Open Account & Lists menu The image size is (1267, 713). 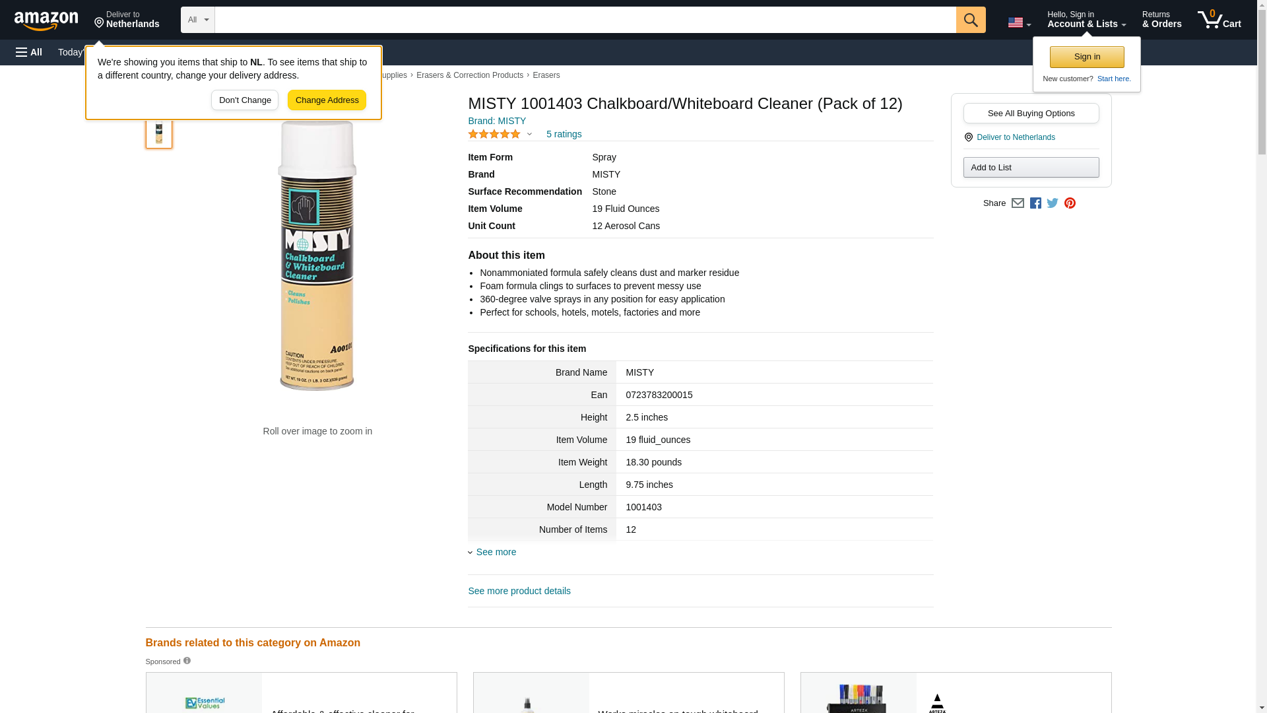pos(1086,20)
